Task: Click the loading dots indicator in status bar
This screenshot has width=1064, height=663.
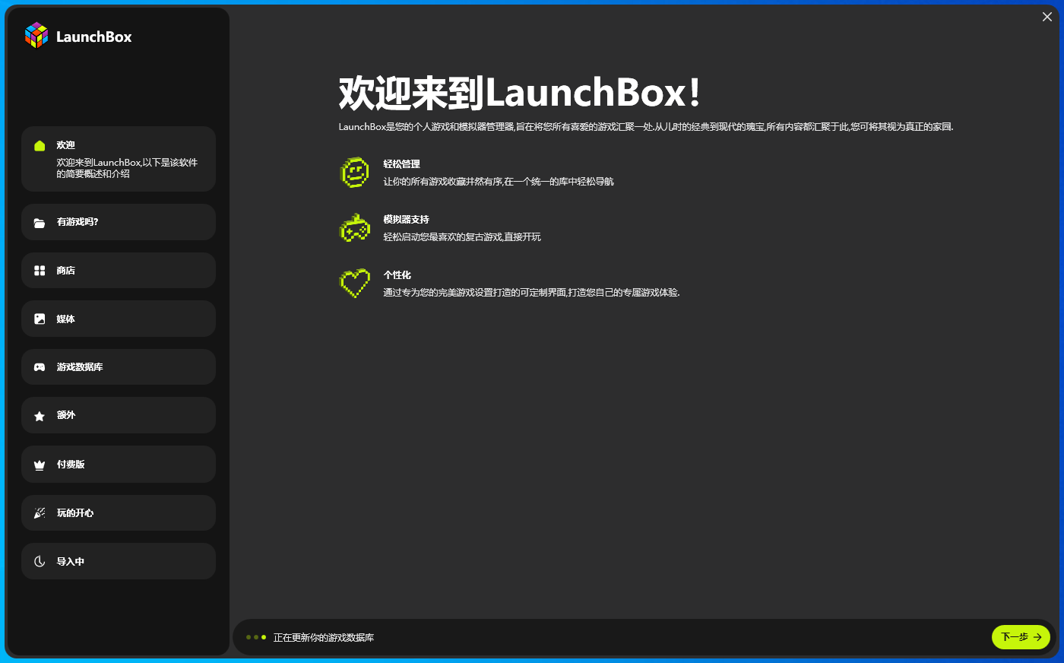Action: click(256, 637)
